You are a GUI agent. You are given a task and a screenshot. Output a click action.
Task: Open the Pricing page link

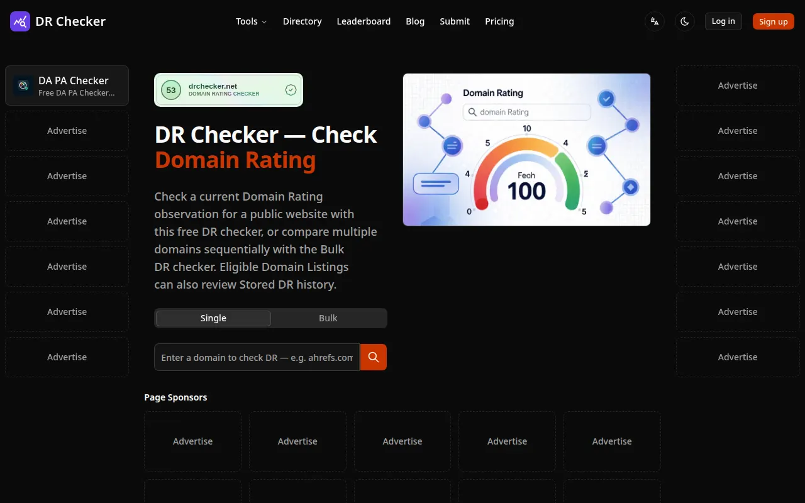tap(499, 21)
